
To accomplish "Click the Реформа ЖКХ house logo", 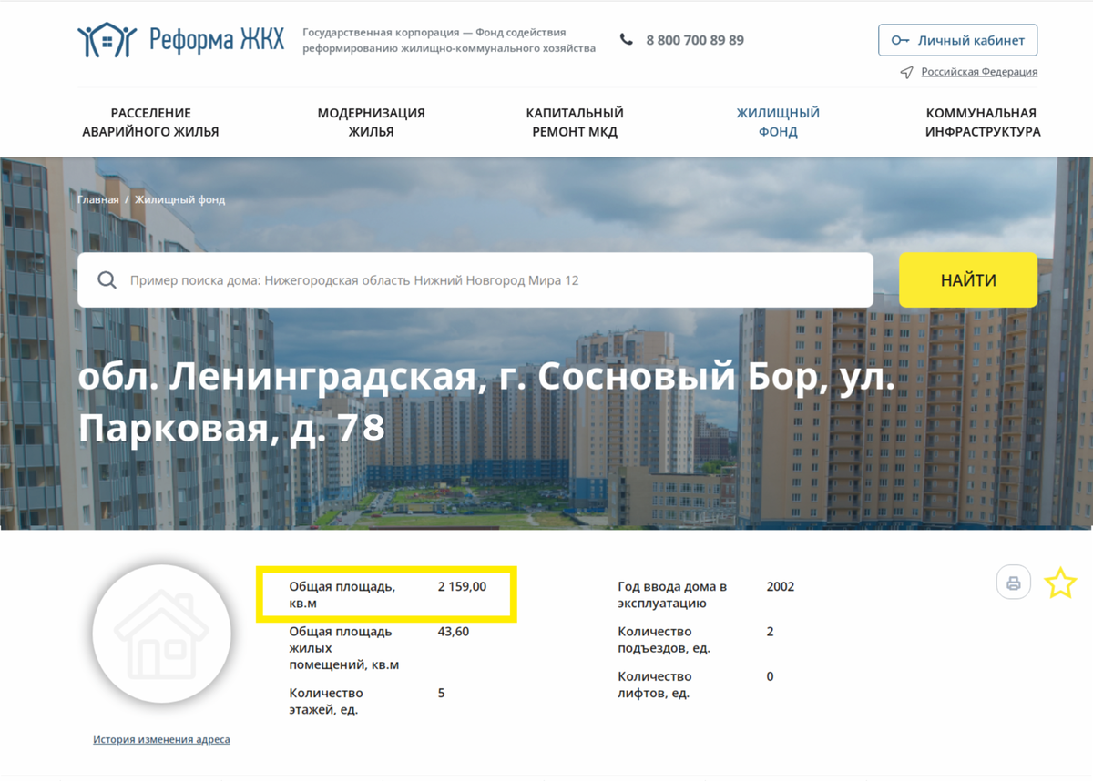I will point(106,38).
